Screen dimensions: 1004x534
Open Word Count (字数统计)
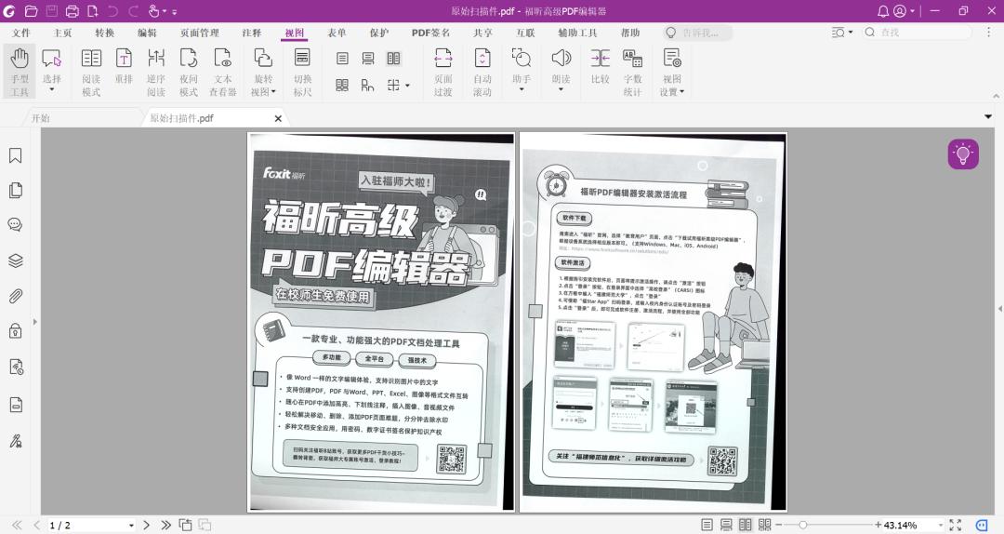tap(633, 71)
